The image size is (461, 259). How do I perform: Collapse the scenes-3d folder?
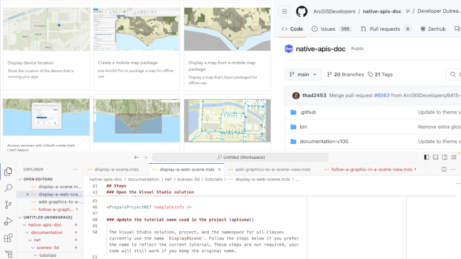[33, 247]
